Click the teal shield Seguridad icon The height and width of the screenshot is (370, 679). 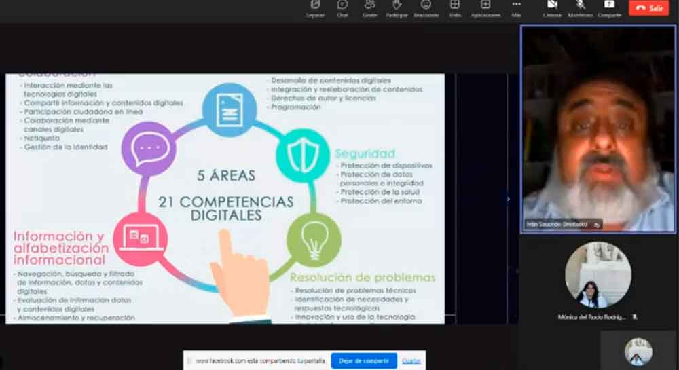point(303,155)
